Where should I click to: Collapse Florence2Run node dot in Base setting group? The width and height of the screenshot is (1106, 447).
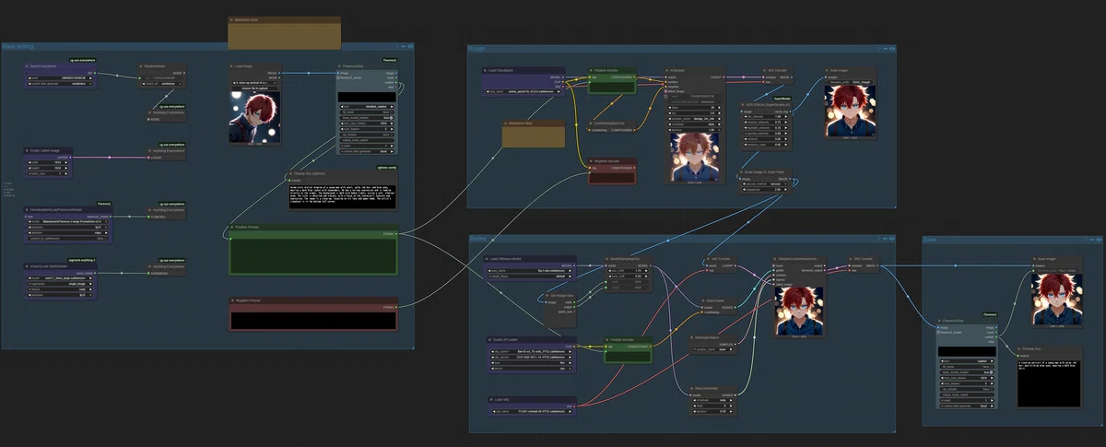(339, 66)
